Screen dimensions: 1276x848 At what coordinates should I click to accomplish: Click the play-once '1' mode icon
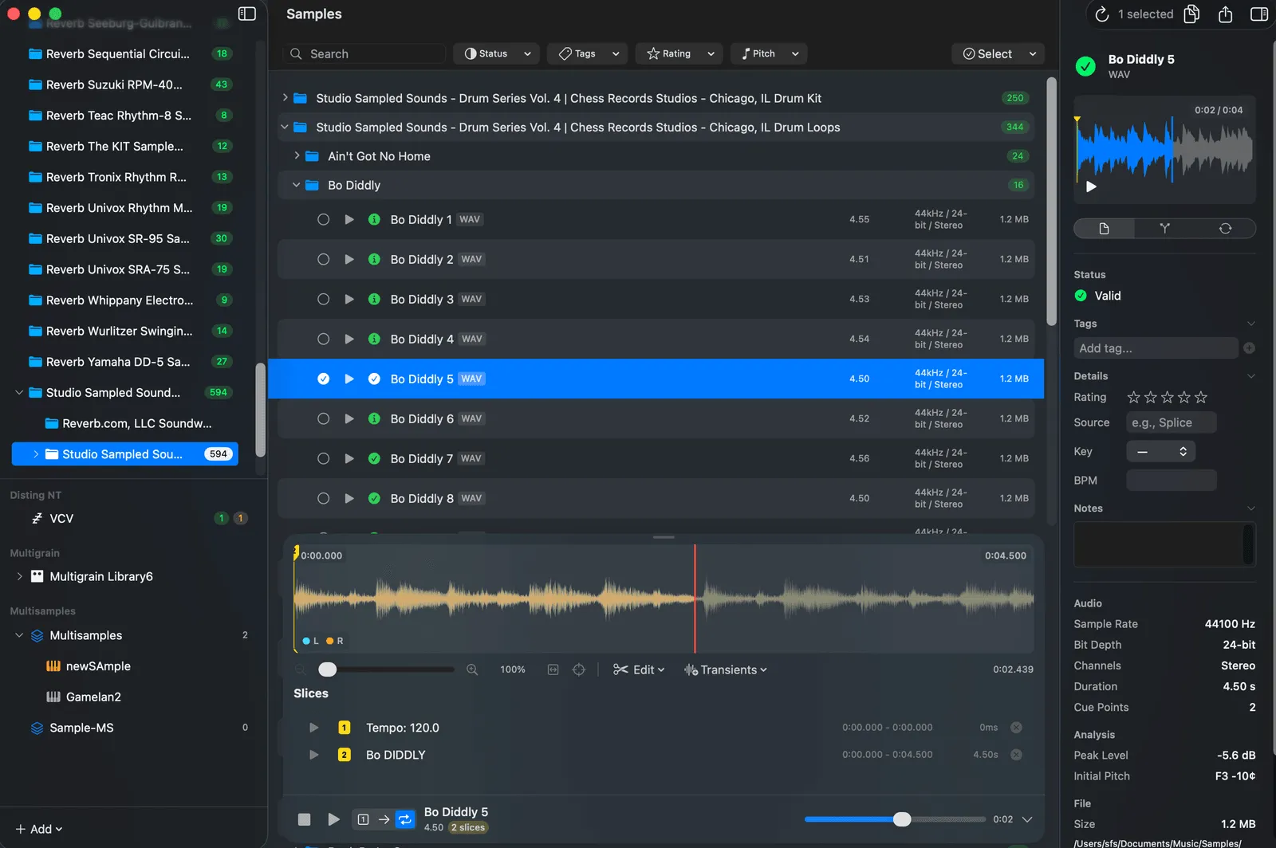click(x=363, y=819)
